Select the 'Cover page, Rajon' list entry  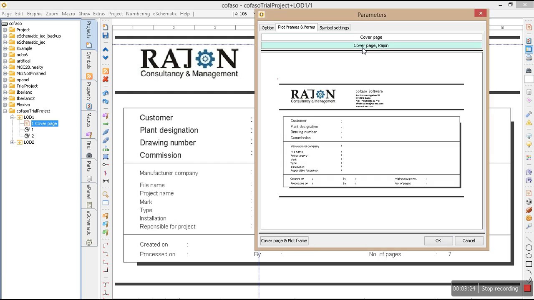point(371,45)
